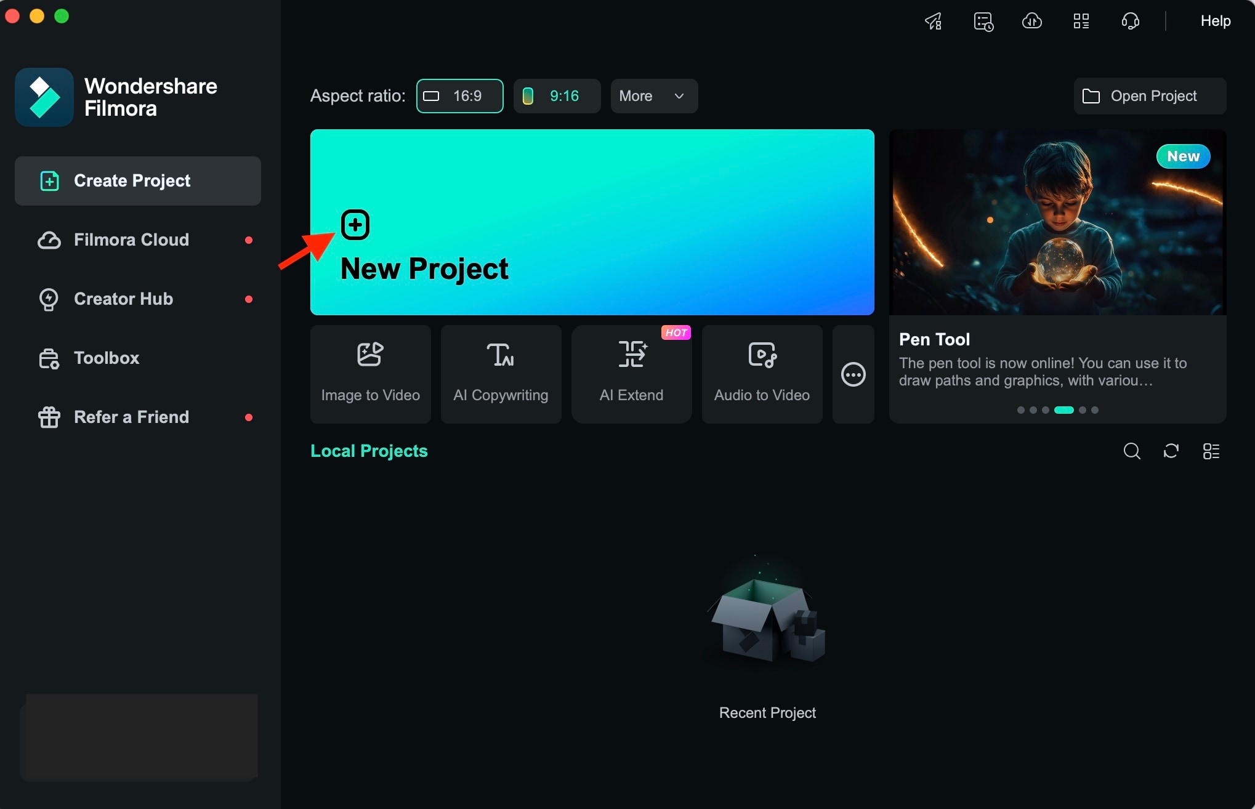The width and height of the screenshot is (1255, 809).
Task: Click the paper-plane send icon
Action: 934,22
